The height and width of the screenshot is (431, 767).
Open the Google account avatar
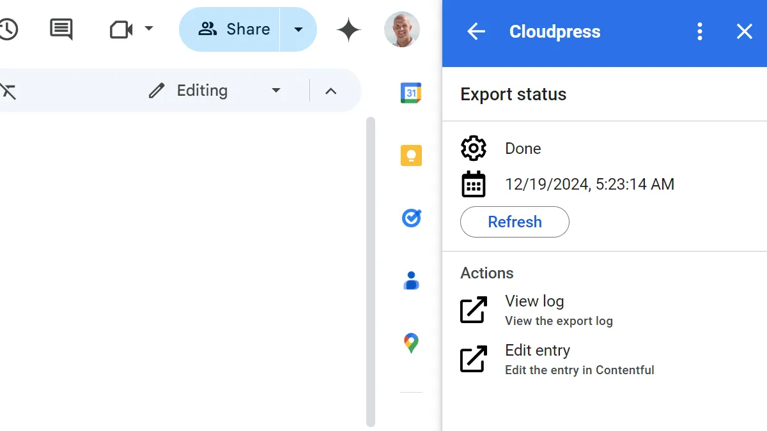pyautogui.click(x=402, y=29)
